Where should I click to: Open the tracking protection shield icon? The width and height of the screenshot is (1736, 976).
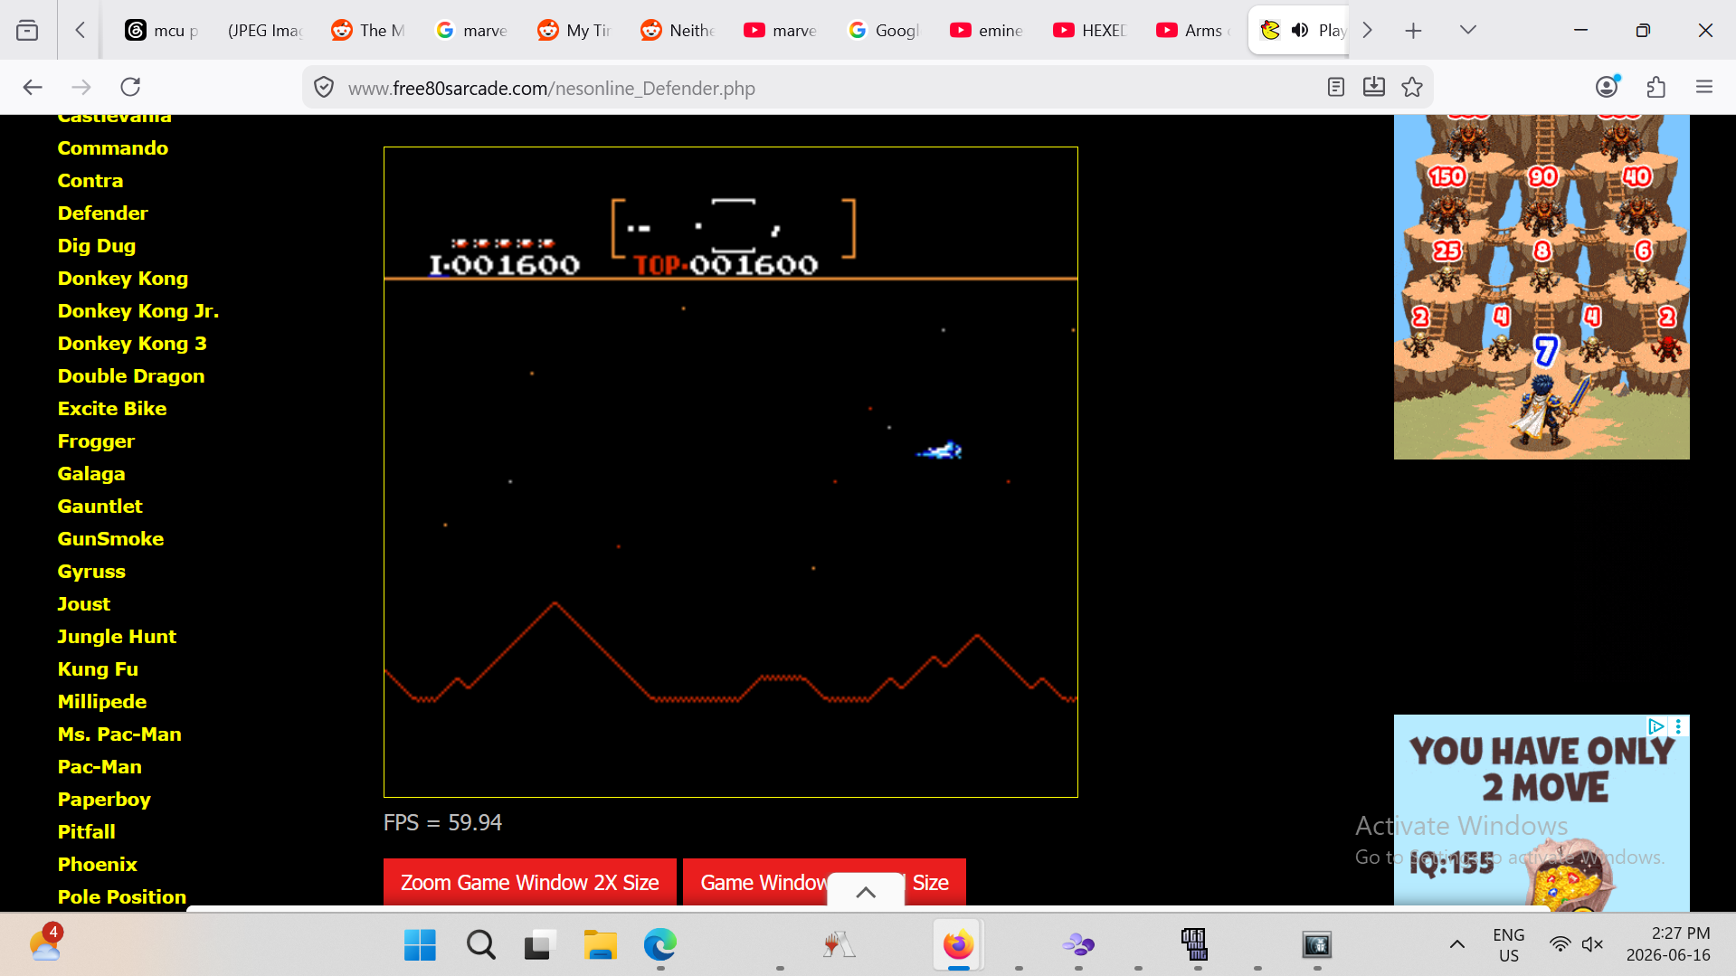coord(323,88)
